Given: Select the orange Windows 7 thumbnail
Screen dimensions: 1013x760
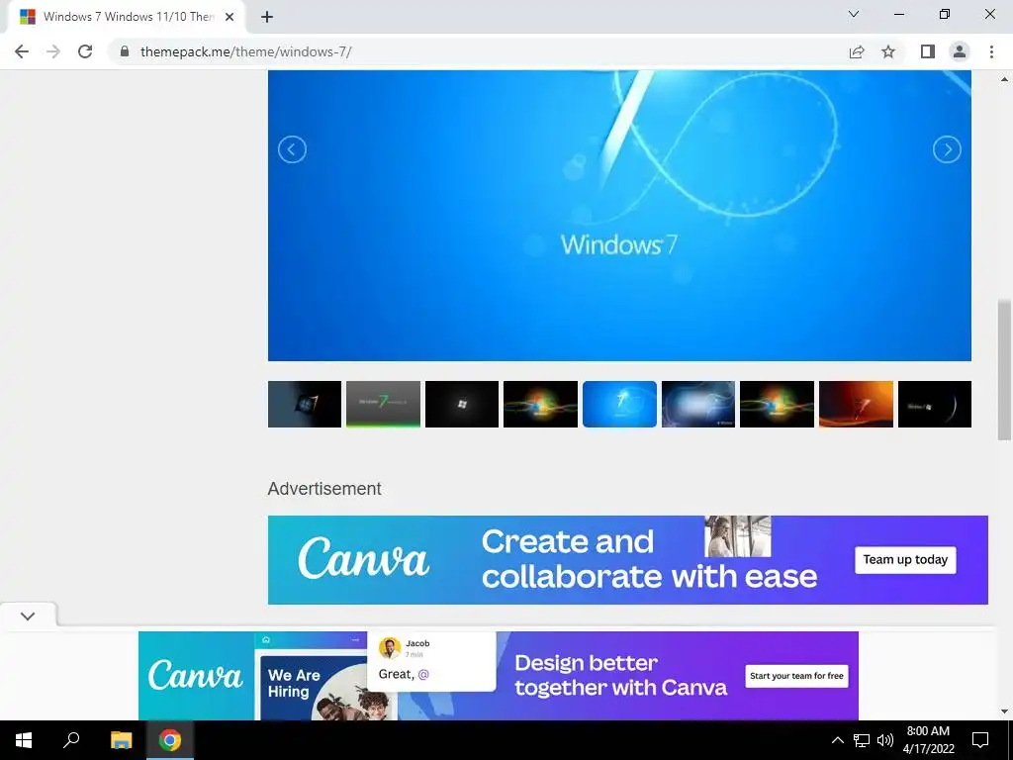Looking at the screenshot, I should tap(856, 405).
